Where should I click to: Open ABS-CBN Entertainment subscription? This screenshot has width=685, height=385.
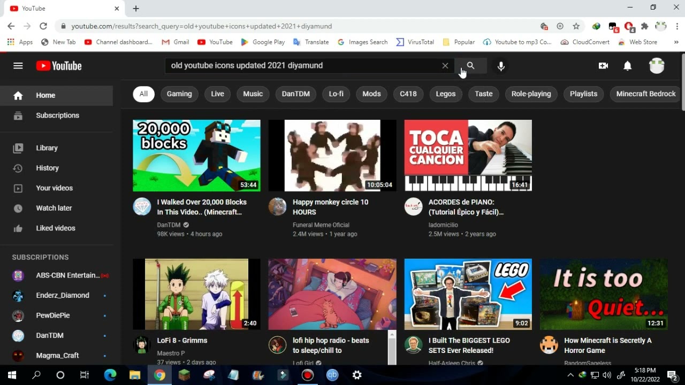coord(56,275)
